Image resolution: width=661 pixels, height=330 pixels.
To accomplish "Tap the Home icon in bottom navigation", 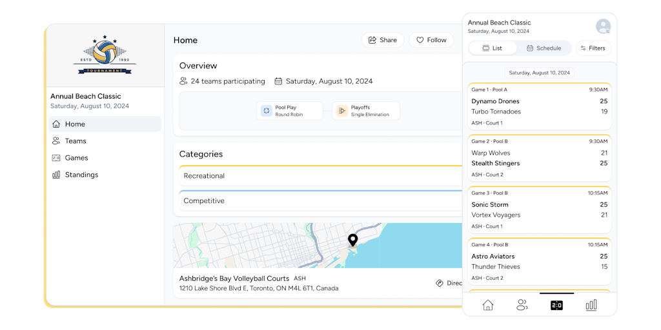I will pyautogui.click(x=488, y=305).
